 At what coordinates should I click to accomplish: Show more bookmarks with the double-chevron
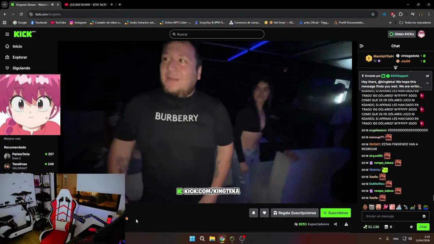(x=390, y=23)
